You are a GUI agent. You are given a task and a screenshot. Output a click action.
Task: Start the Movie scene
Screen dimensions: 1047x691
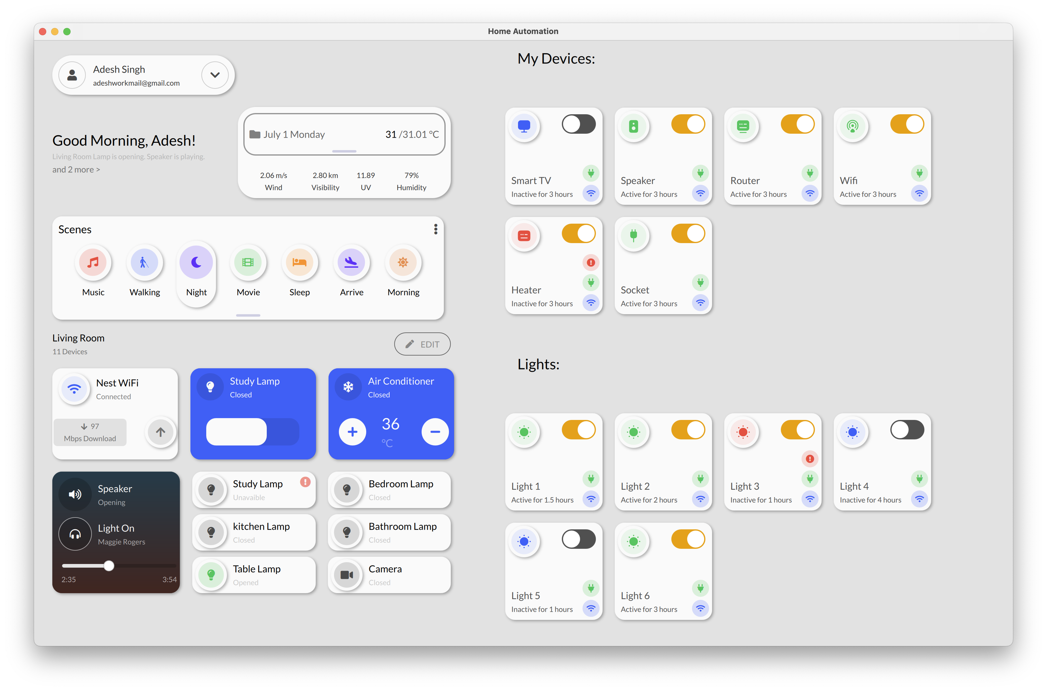[x=248, y=262]
